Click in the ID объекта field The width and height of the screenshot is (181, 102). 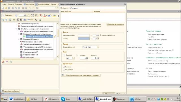(x=97, y=8)
